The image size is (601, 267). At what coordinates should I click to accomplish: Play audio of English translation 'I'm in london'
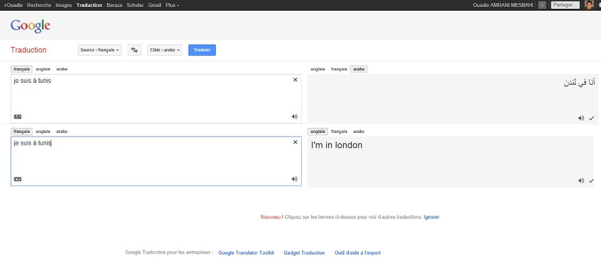(581, 181)
